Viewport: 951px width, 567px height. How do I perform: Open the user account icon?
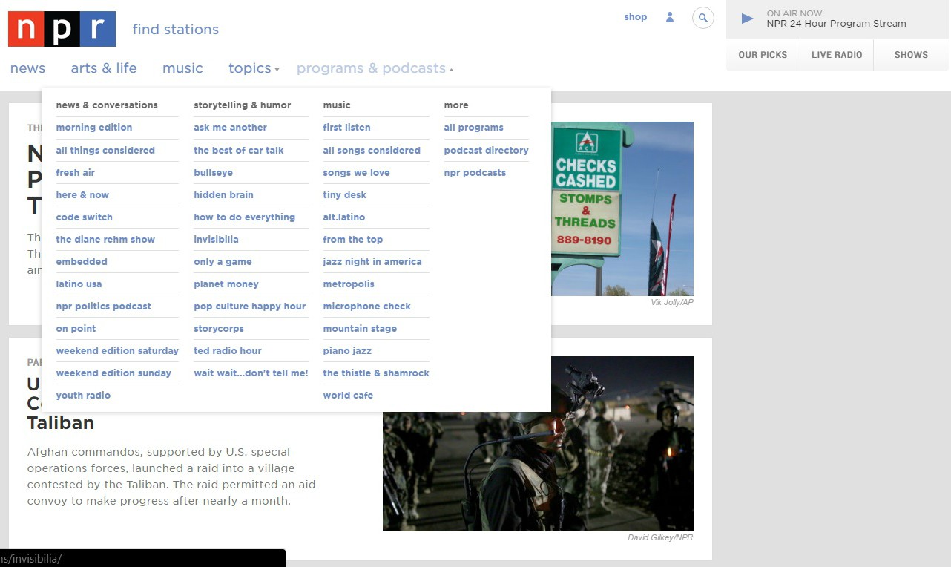670,17
